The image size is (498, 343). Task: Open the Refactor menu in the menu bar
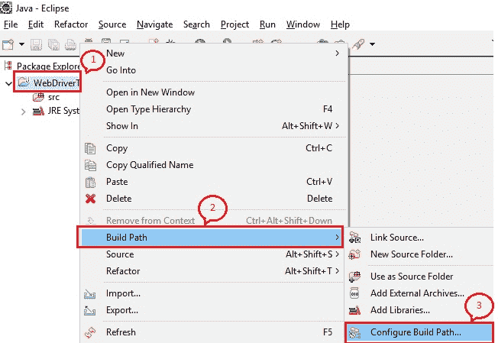(x=71, y=24)
